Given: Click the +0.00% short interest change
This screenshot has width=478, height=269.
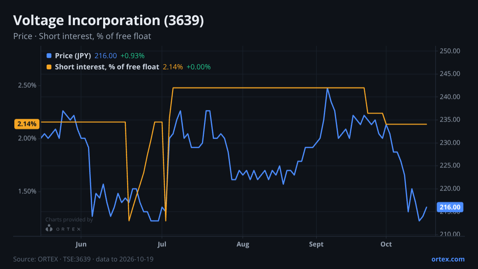Looking at the screenshot, I should point(198,67).
